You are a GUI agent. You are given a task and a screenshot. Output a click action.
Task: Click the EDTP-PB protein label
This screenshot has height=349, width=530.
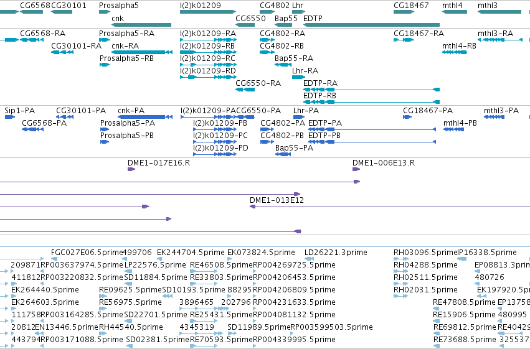324,136
